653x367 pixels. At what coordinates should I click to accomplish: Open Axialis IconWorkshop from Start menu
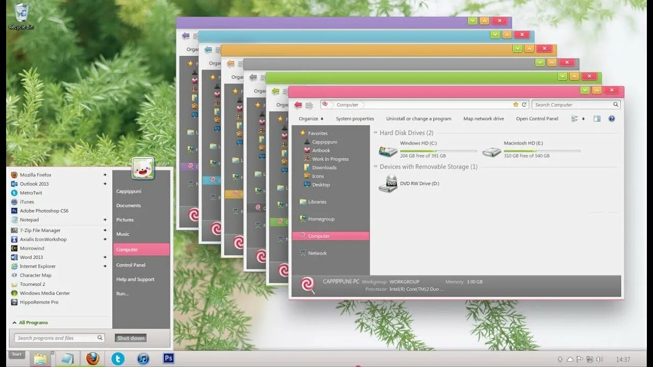pyautogui.click(x=43, y=239)
